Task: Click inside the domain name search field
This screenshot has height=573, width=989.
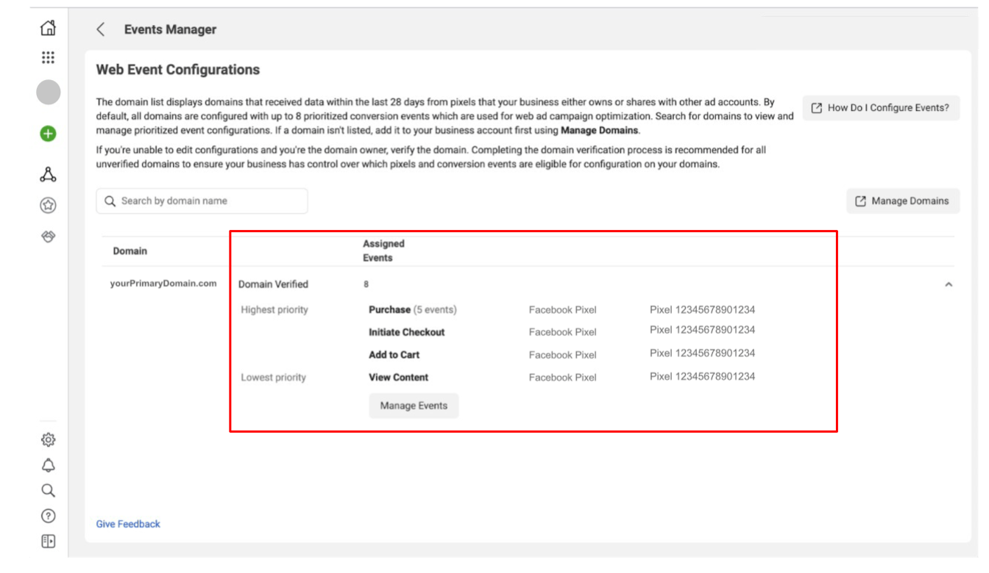Action: click(x=202, y=201)
